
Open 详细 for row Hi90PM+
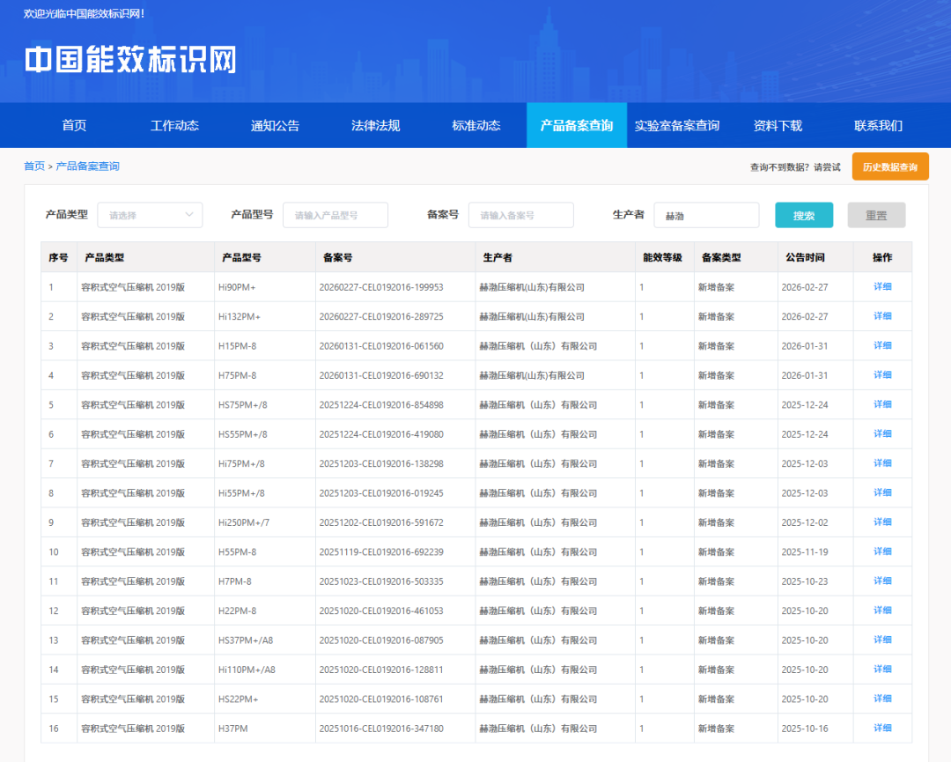[882, 286]
